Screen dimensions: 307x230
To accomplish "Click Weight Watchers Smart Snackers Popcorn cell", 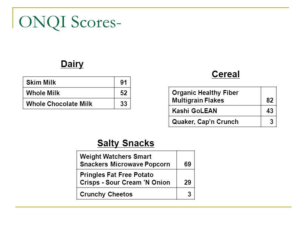I will point(127,160).
